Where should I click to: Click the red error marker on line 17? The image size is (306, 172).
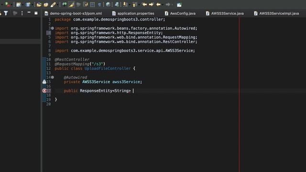[x=44, y=91]
